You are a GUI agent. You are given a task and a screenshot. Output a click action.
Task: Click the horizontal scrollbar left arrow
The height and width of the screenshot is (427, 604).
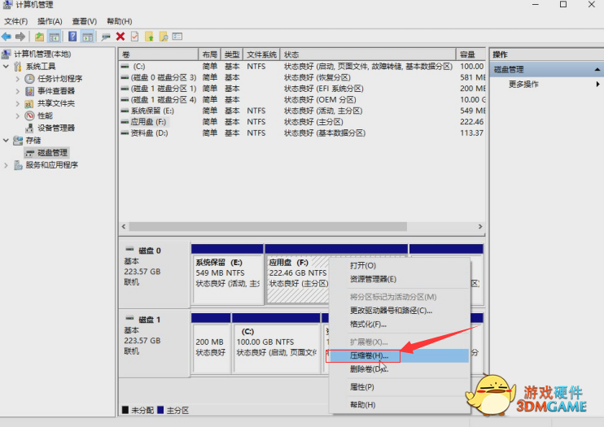(124, 226)
